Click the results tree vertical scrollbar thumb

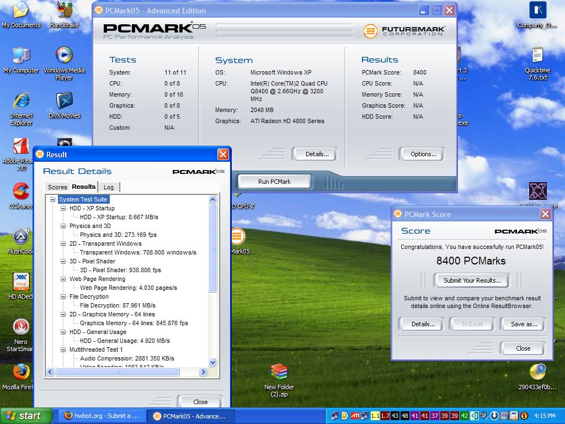coord(212,248)
